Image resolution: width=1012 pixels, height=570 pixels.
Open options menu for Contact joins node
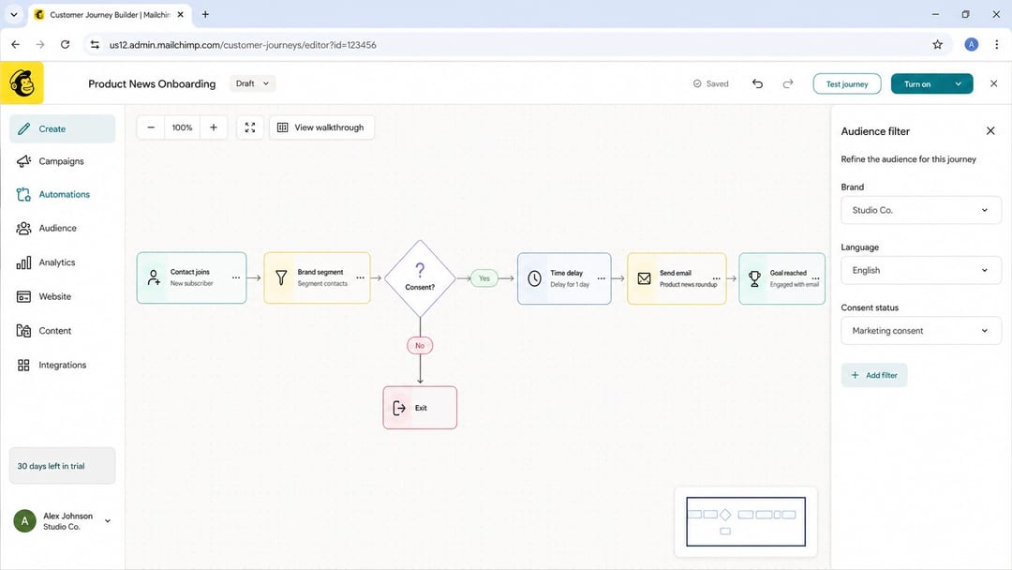click(x=235, y=277)
